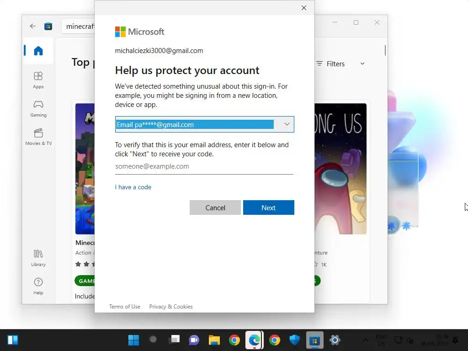
Task: Click the Microsoft Store logo icon
Action: click(x=48, y=26)
